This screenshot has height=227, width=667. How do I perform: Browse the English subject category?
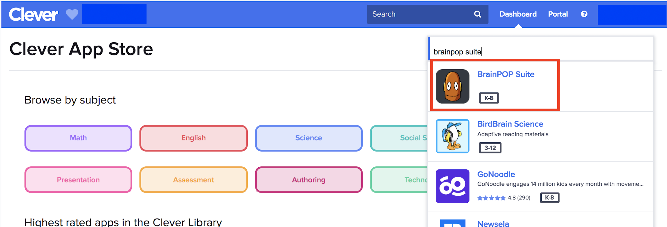[x=193, y=138]
